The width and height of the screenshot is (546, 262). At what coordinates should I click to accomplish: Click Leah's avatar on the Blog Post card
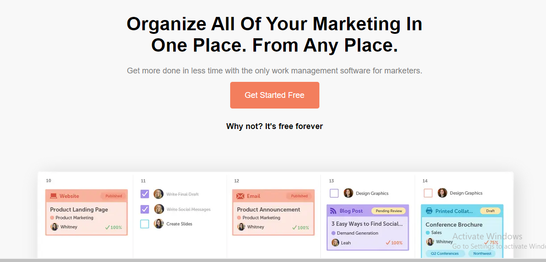pos(335,243)
